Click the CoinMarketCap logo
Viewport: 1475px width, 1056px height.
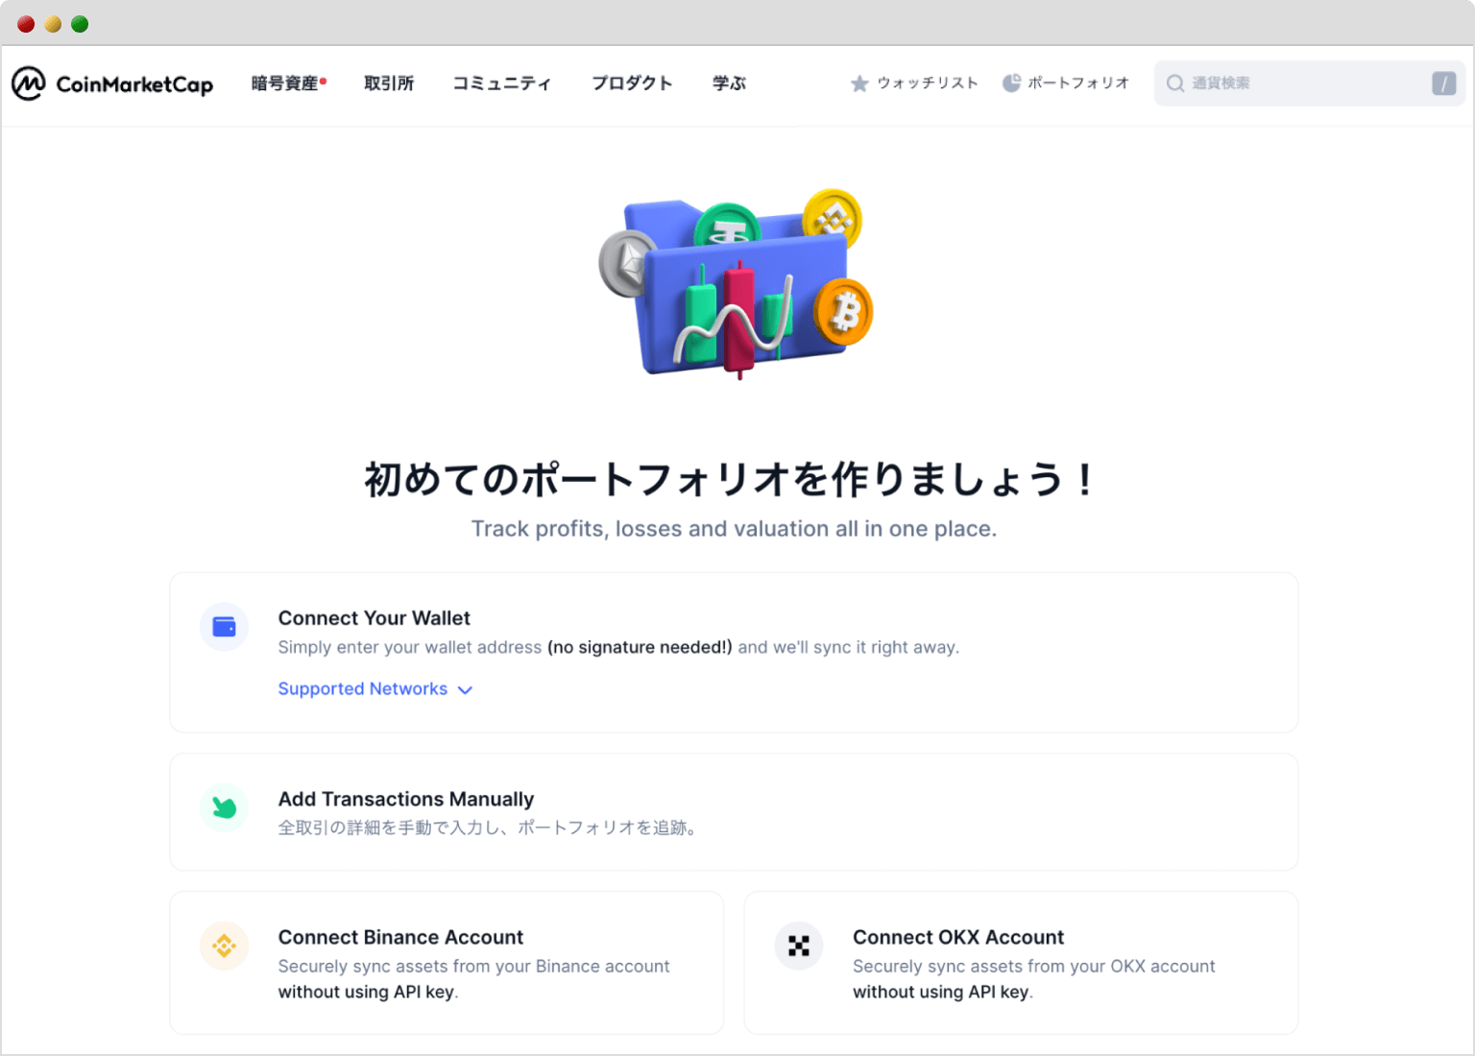pyautogui.click(x=112, y=84)
